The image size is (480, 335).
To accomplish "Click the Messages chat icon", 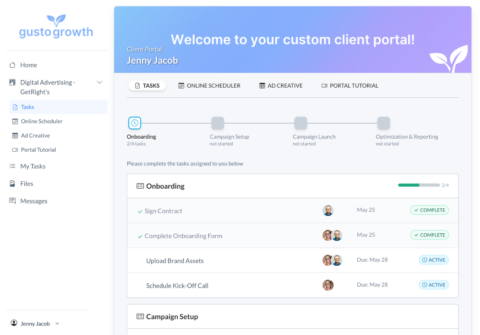I will point(13,201).
